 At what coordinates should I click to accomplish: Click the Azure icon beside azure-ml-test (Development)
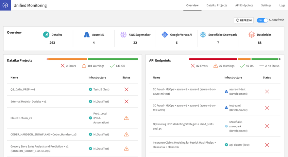pos(226,91)
